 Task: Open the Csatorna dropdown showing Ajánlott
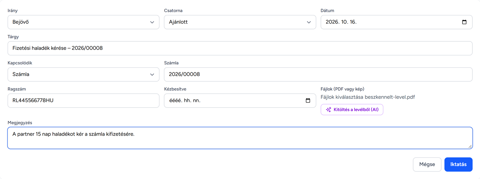click(240, 22)
